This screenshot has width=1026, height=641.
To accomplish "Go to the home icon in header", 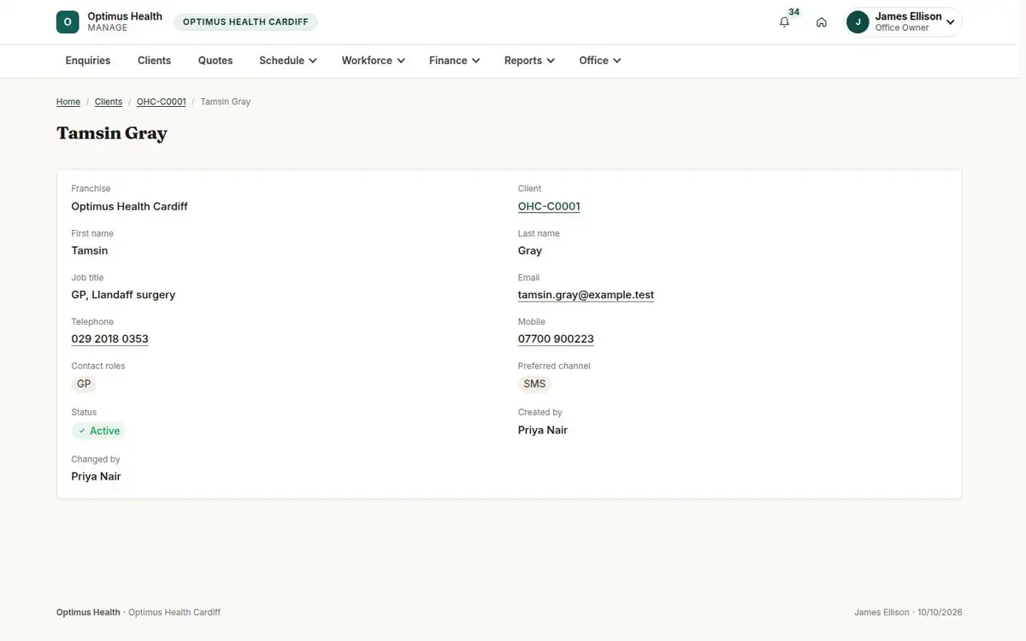I will pos(822,22).
